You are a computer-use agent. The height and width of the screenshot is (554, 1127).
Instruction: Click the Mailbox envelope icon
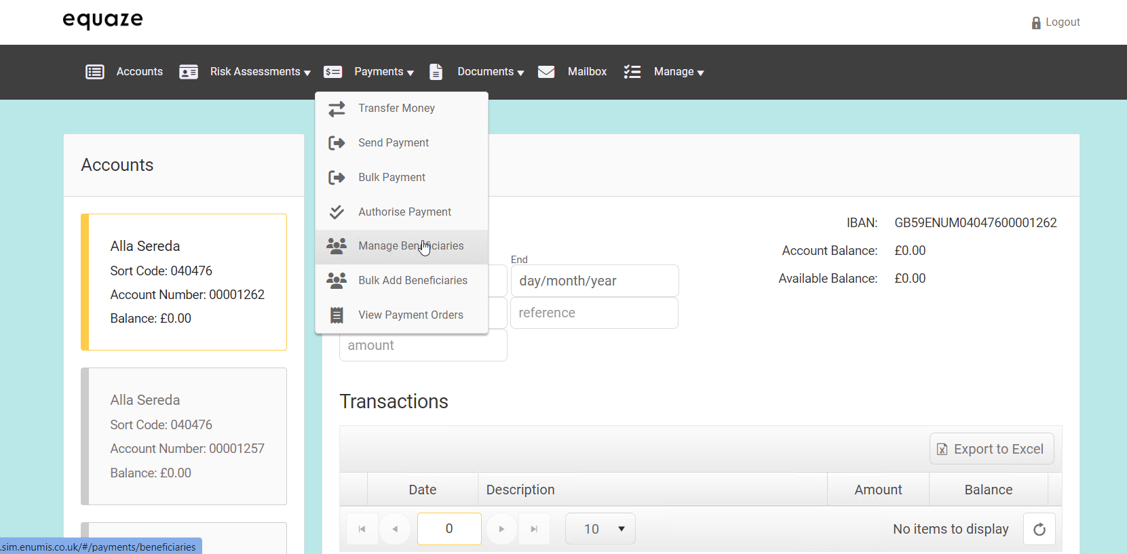click(546, 72)
